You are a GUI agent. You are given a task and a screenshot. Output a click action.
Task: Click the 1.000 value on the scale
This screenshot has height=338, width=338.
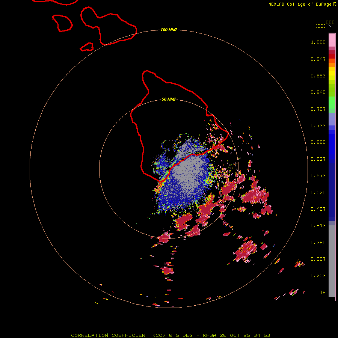(x=318, y=42)
